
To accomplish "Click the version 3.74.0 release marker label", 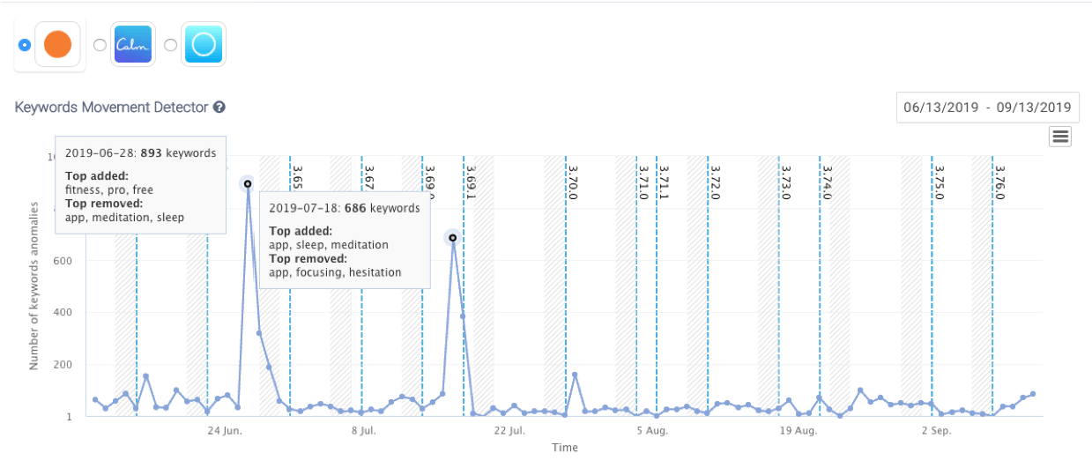I will point(827,182).
